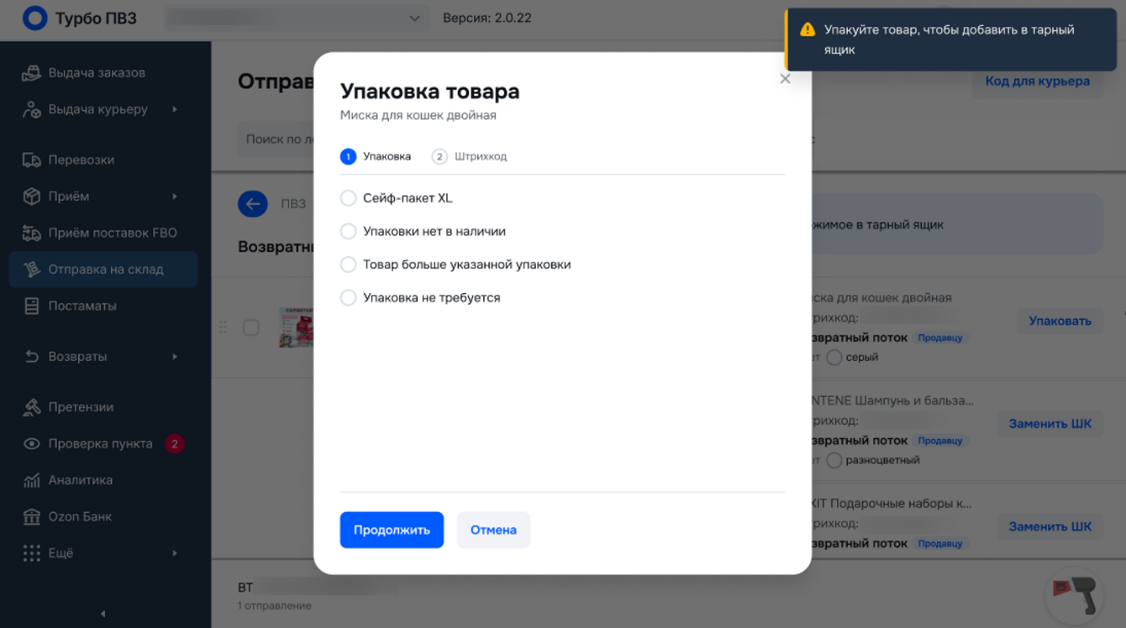Select the разноцветный color swatch
1126x628 pixels.
834,460
